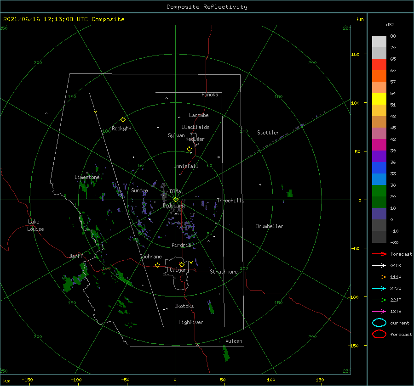The width and height of the screenshot is (414, 386).
Task: Click the Didsbury city label
Action: 173,206
